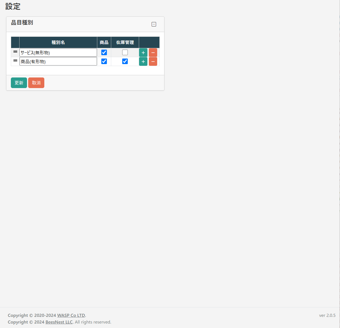The height and width of the screenshot is (328, 340).
Task: Focus the 商品(有形物) name field
Action: coord(58,62)
